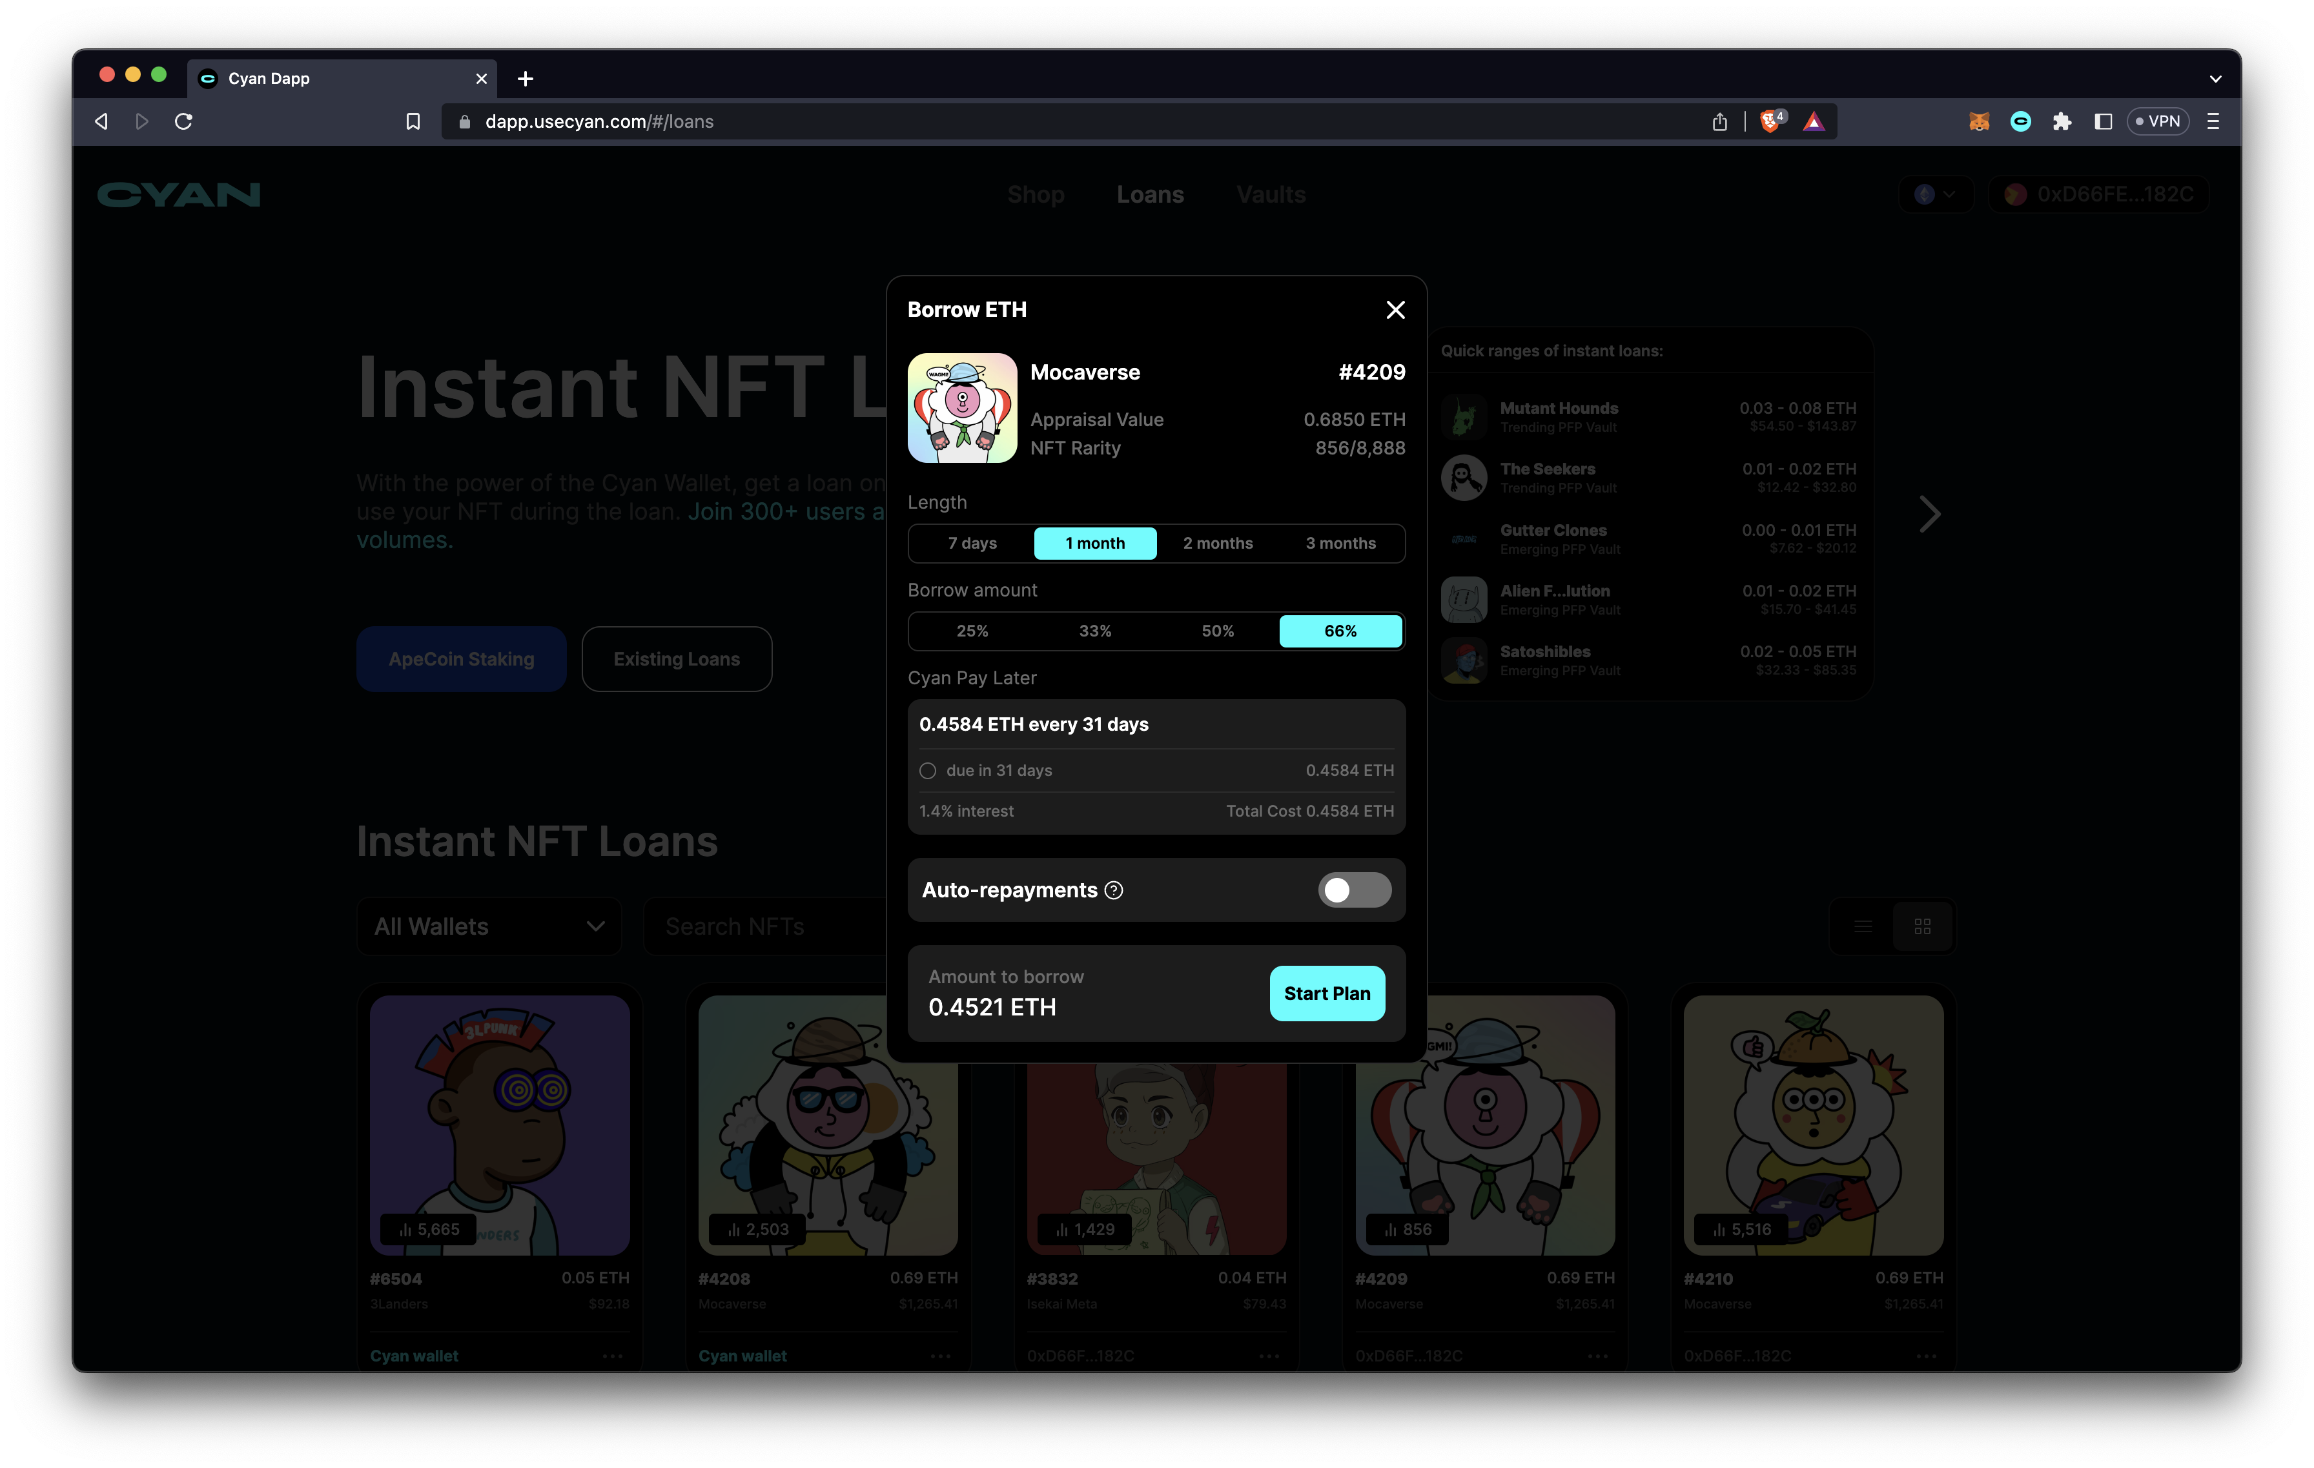Select the due in 31 days radio
Screen dimensions: 2314x1468
(x=927, y=771)
